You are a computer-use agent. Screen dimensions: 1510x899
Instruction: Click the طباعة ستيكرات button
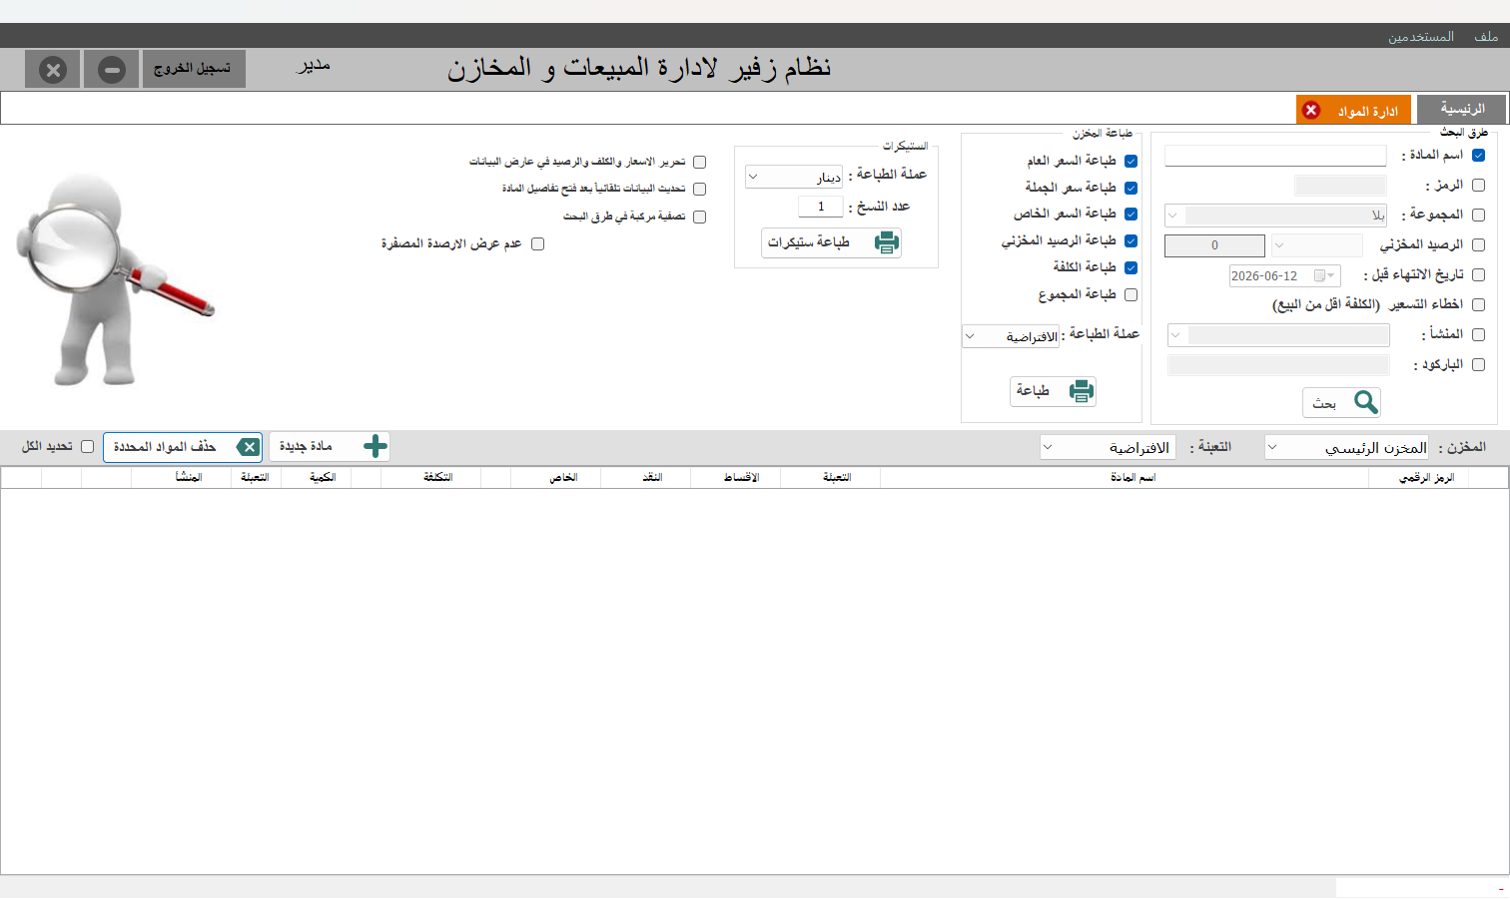(831, 242)
